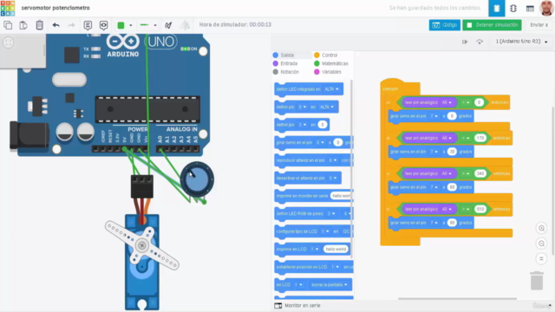This screenshot has height=312, width=555.
Task: Click the 30 grados servo angle field
Action: click(x=452, y=152)
